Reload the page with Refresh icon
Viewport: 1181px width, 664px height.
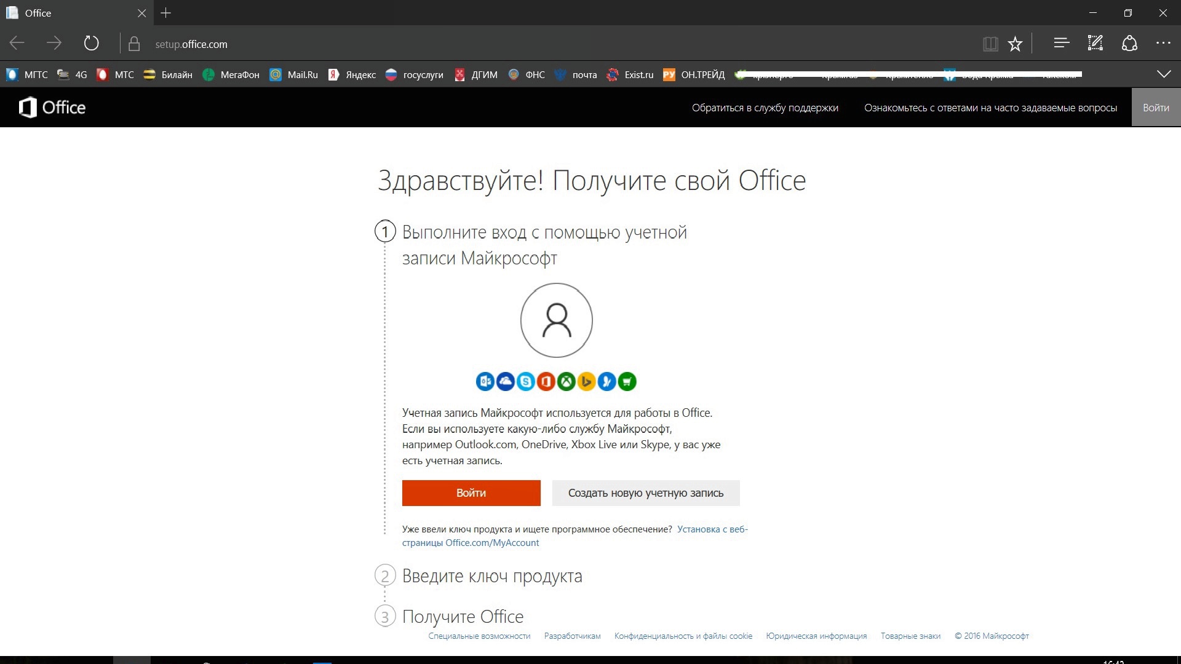[91, 43]
